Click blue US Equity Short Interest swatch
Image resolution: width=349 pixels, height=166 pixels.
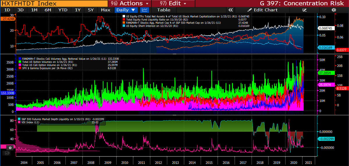124,26
